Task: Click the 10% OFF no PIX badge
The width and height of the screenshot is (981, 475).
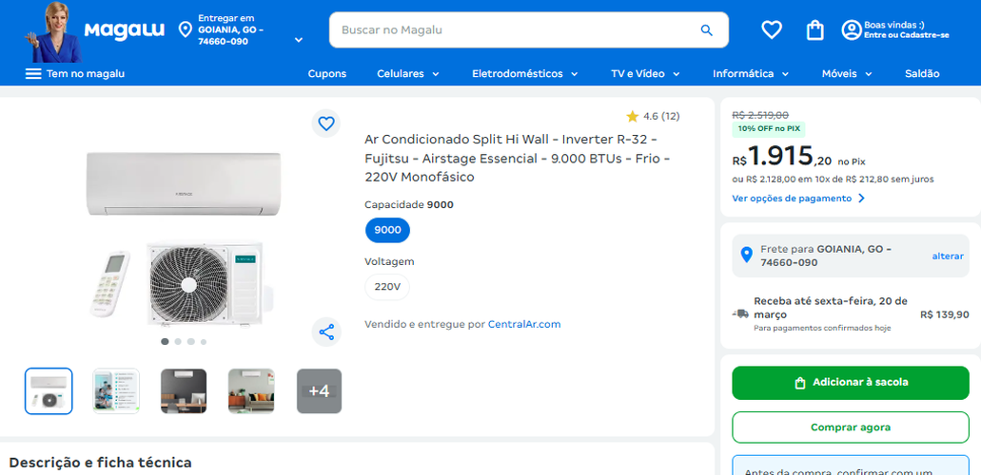Action: coord(768,129)
